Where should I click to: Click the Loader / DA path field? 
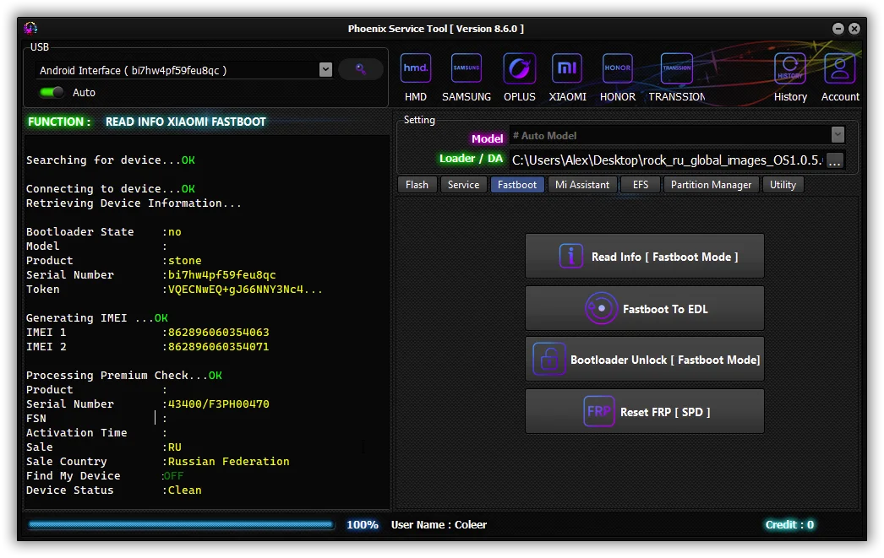[665, 160]
